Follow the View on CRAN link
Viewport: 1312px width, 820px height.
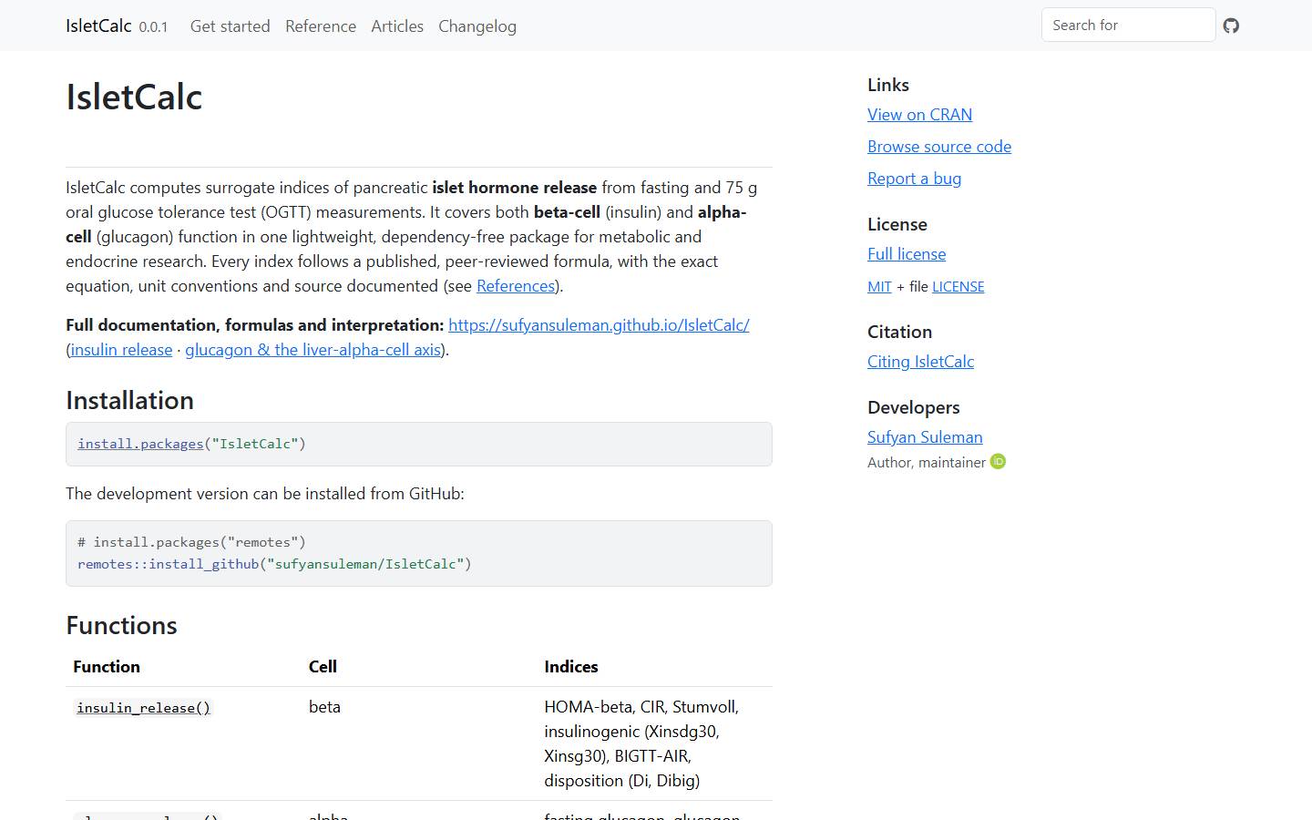(919, 115)
